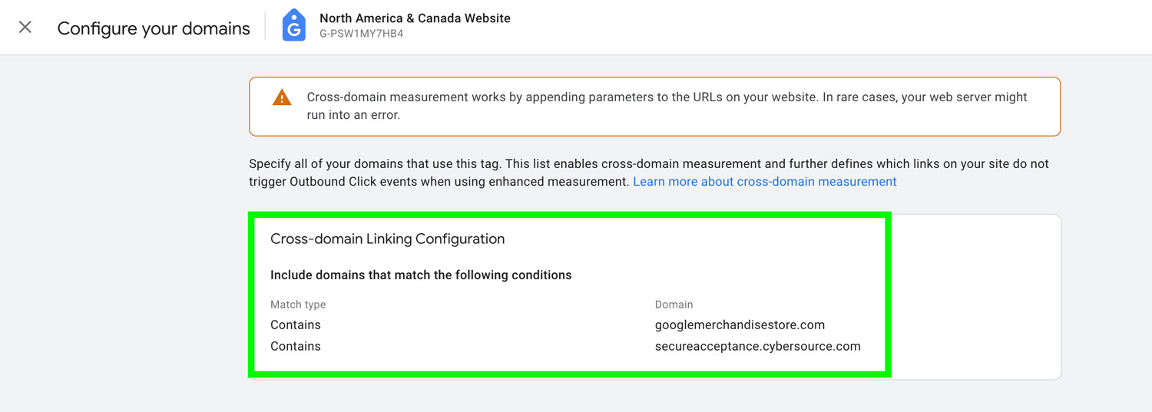Click the Configure your domains heading
Image resolution: width=1152 pixels, height=412 pixels.
[x=154, y=28]
